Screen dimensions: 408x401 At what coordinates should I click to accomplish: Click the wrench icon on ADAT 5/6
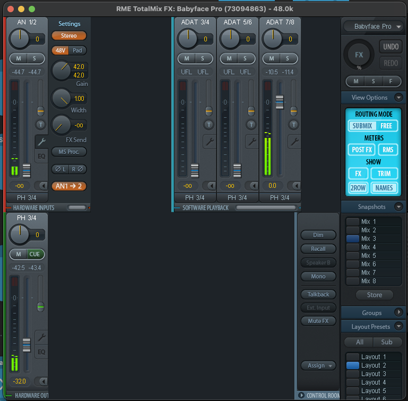coord(252,142)
